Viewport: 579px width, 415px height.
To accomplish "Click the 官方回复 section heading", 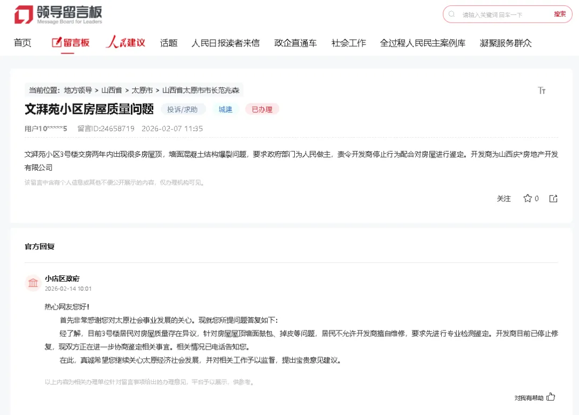I will (x=40, y=246).
